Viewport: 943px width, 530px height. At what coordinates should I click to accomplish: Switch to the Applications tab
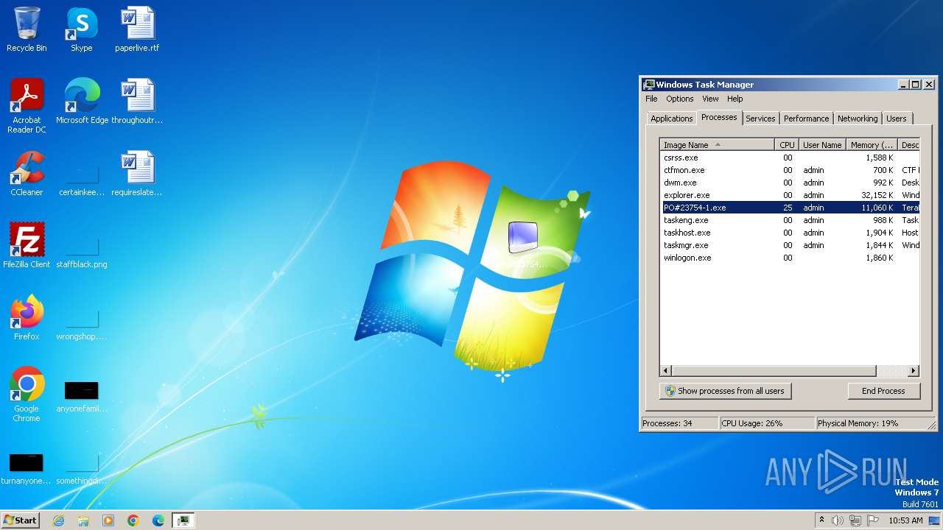coord(672,119)
